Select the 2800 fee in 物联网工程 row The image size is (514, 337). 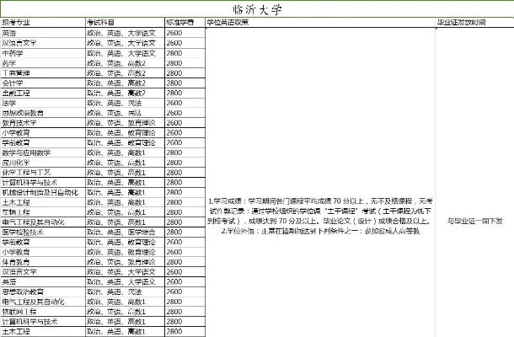185,312
